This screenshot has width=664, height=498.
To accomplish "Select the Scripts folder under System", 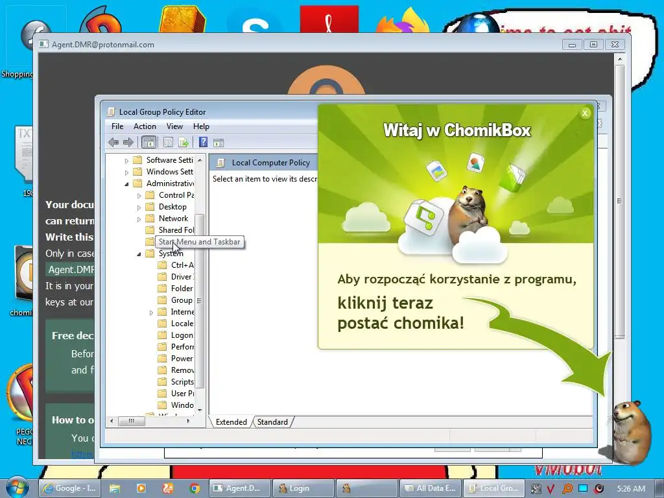I will (x=182, y=381).
